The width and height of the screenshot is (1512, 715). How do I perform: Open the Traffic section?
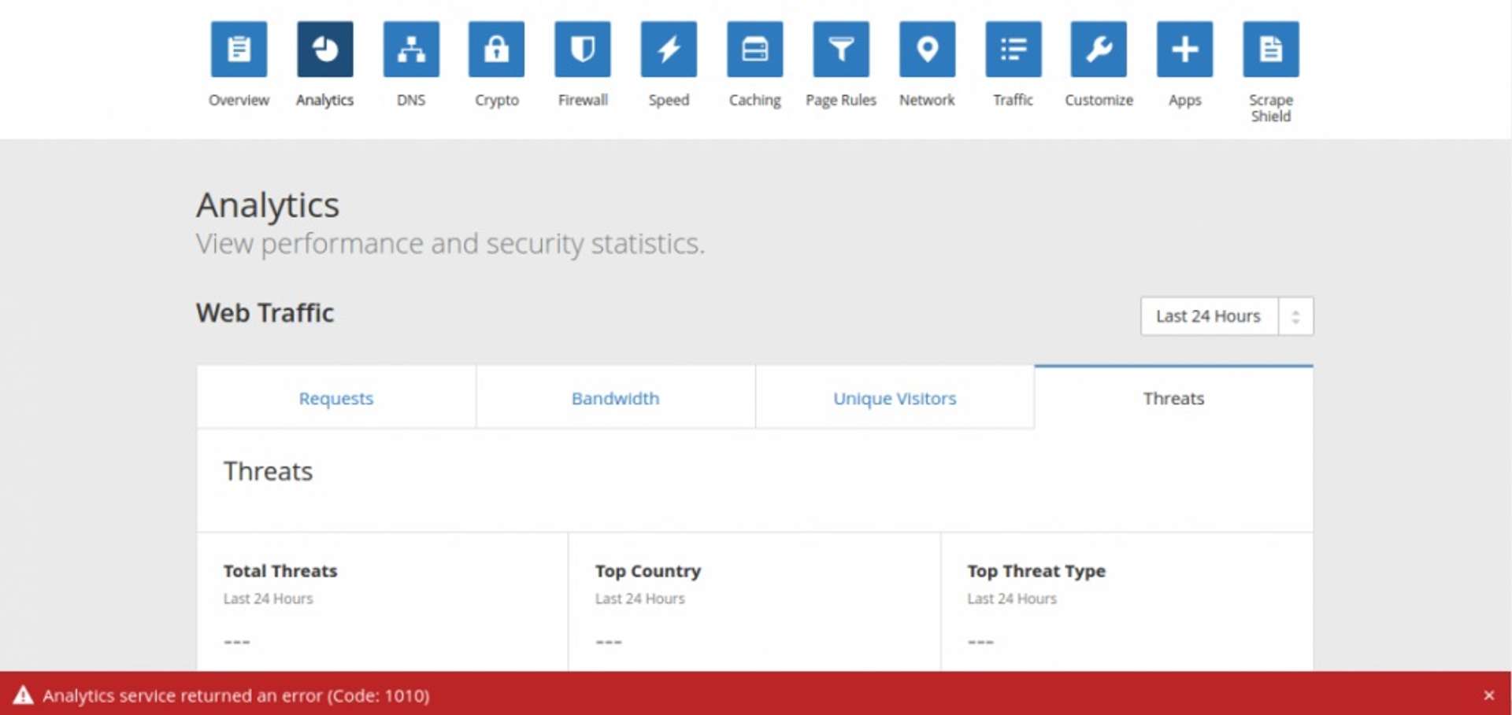[x=1013, y=49]
